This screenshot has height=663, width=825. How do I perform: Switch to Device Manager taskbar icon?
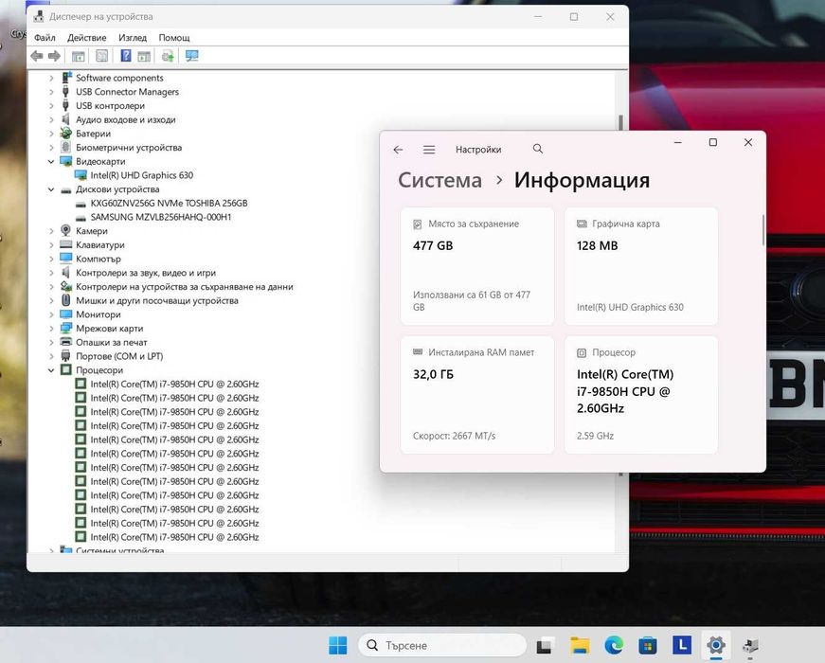[750, 645]
